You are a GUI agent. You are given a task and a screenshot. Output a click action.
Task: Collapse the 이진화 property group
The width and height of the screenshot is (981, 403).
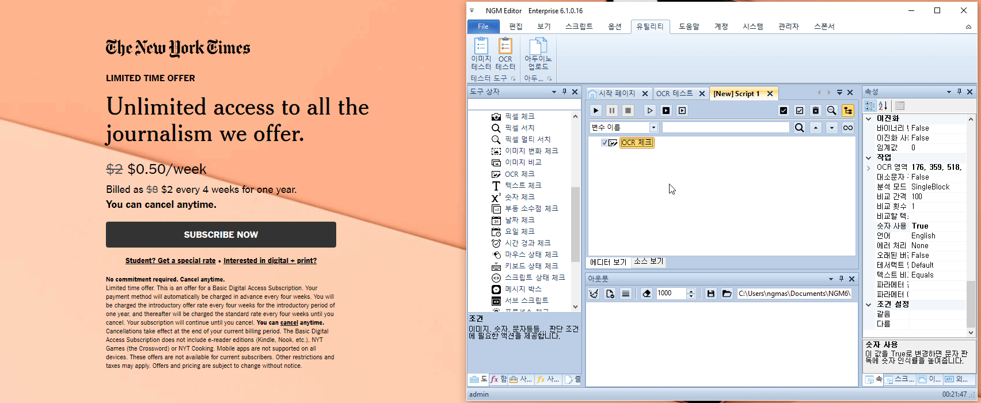(x=869, y=119)
